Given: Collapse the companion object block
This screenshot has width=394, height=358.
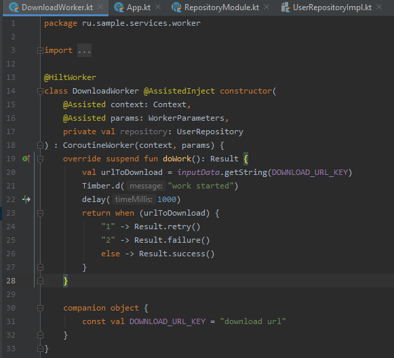Looking at the screenshot, I should tap(40, 308).
